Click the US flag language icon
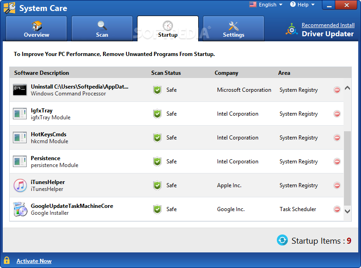Viewport: 361px width, 268px height. click(253, 5)
